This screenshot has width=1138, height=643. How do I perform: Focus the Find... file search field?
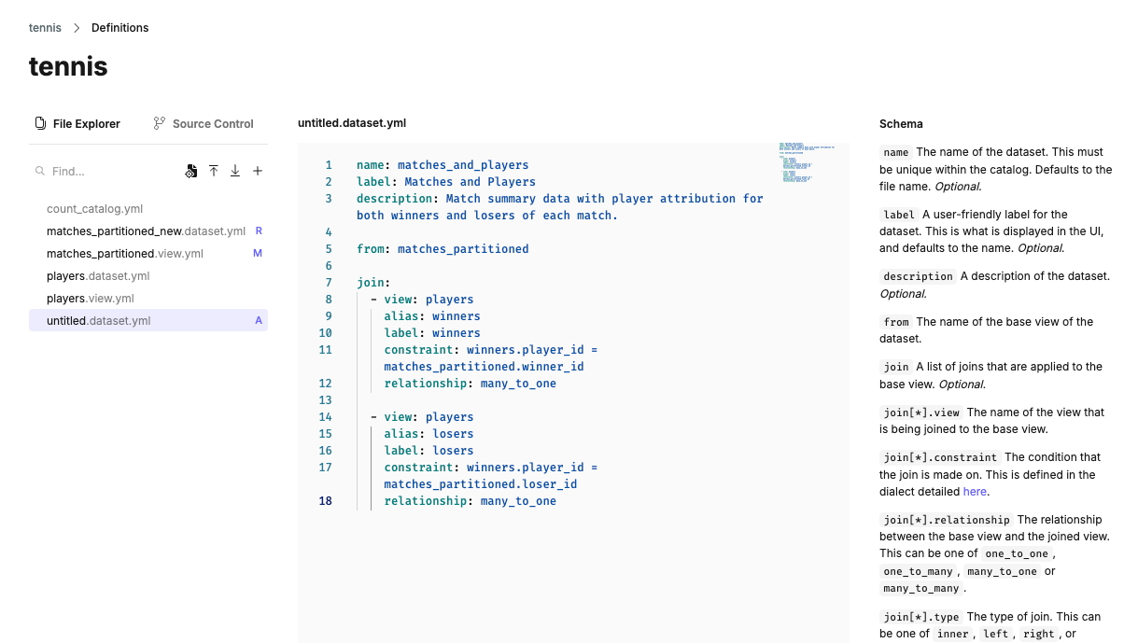pyautogui.click(x=103, y=172)
